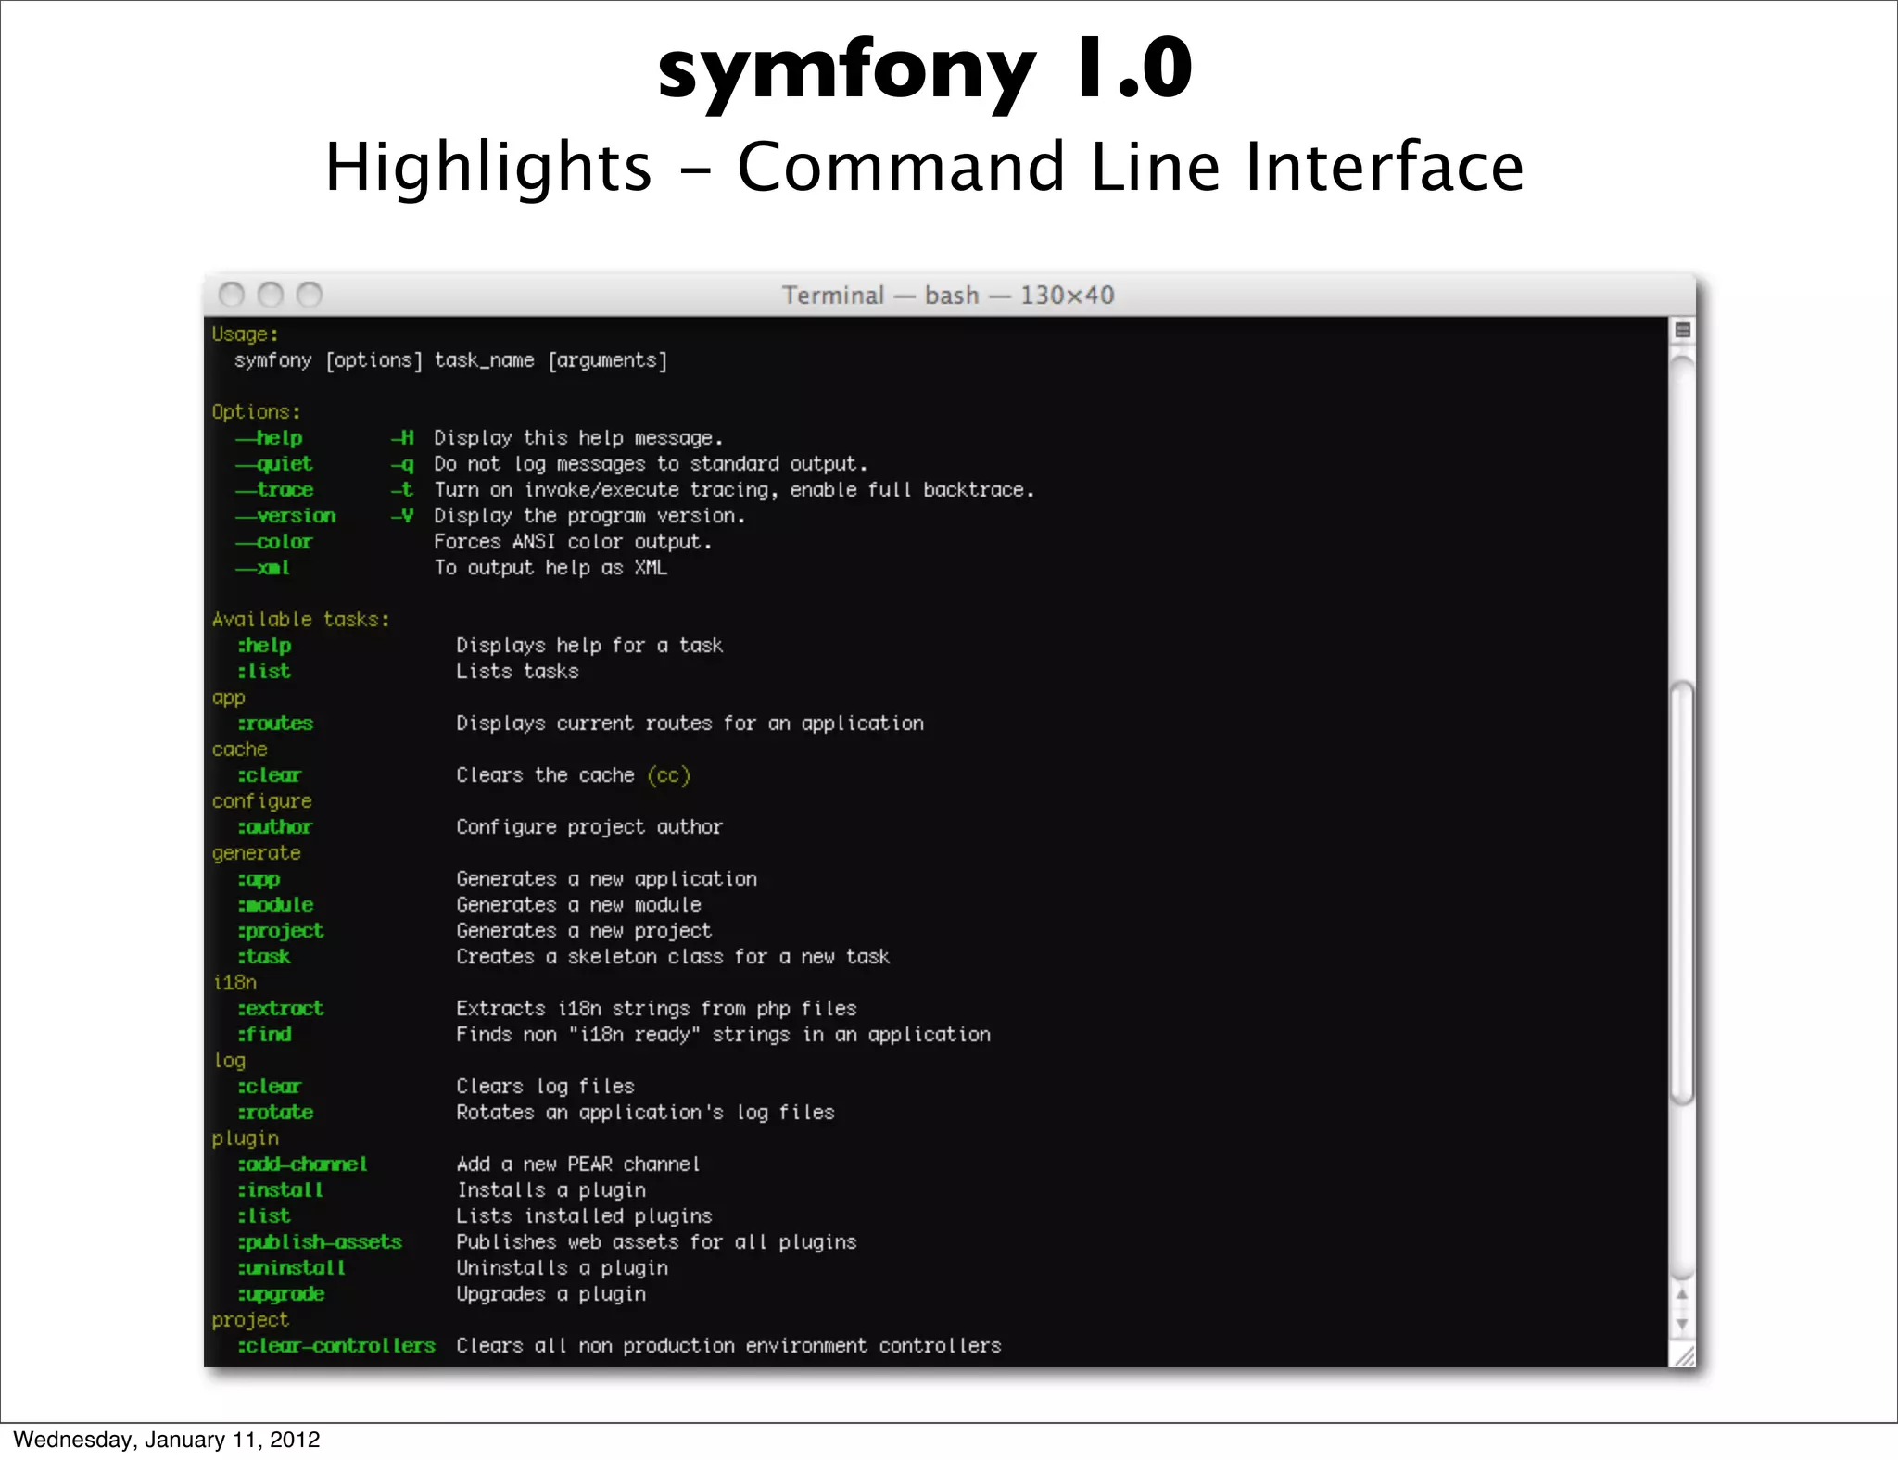The height and width of the screenshot is (1460, 1898).
Task: Click the '--trace' option text
Action: (x=274, y=490)
